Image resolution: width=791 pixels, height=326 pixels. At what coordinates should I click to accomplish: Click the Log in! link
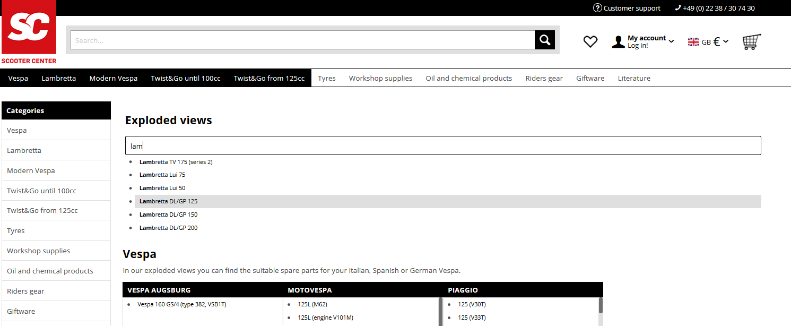point(638,46)
